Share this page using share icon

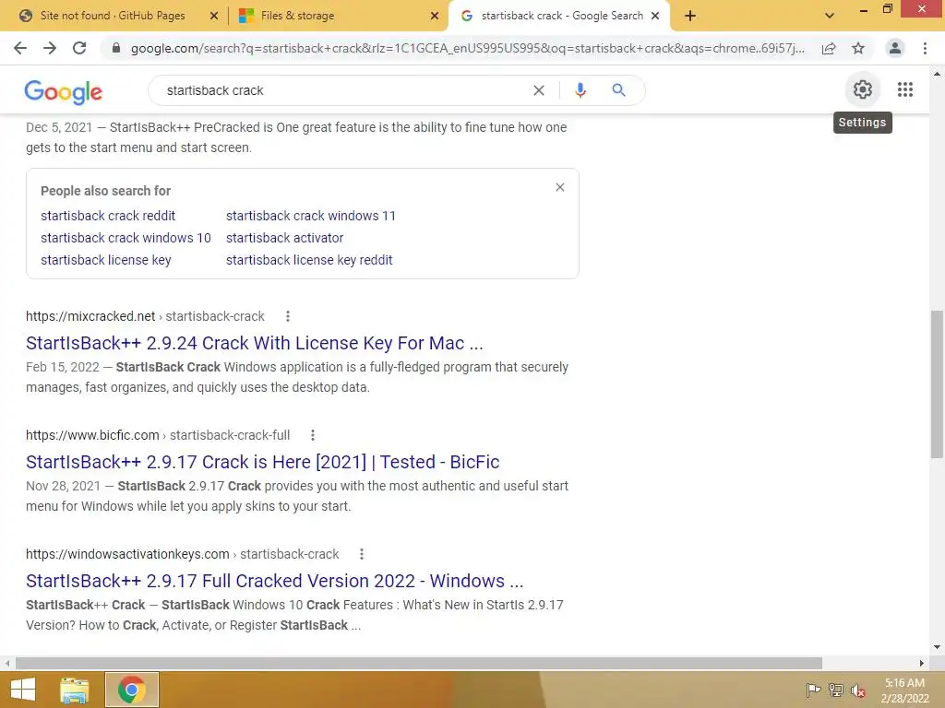point(829,48)
